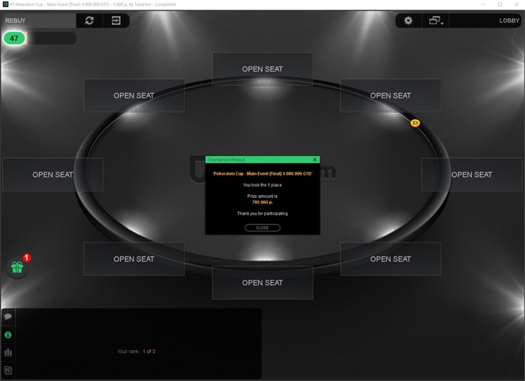525x381 pixels.
Task: Close the Tournament Result dialog with X
Action: [315, 160]
